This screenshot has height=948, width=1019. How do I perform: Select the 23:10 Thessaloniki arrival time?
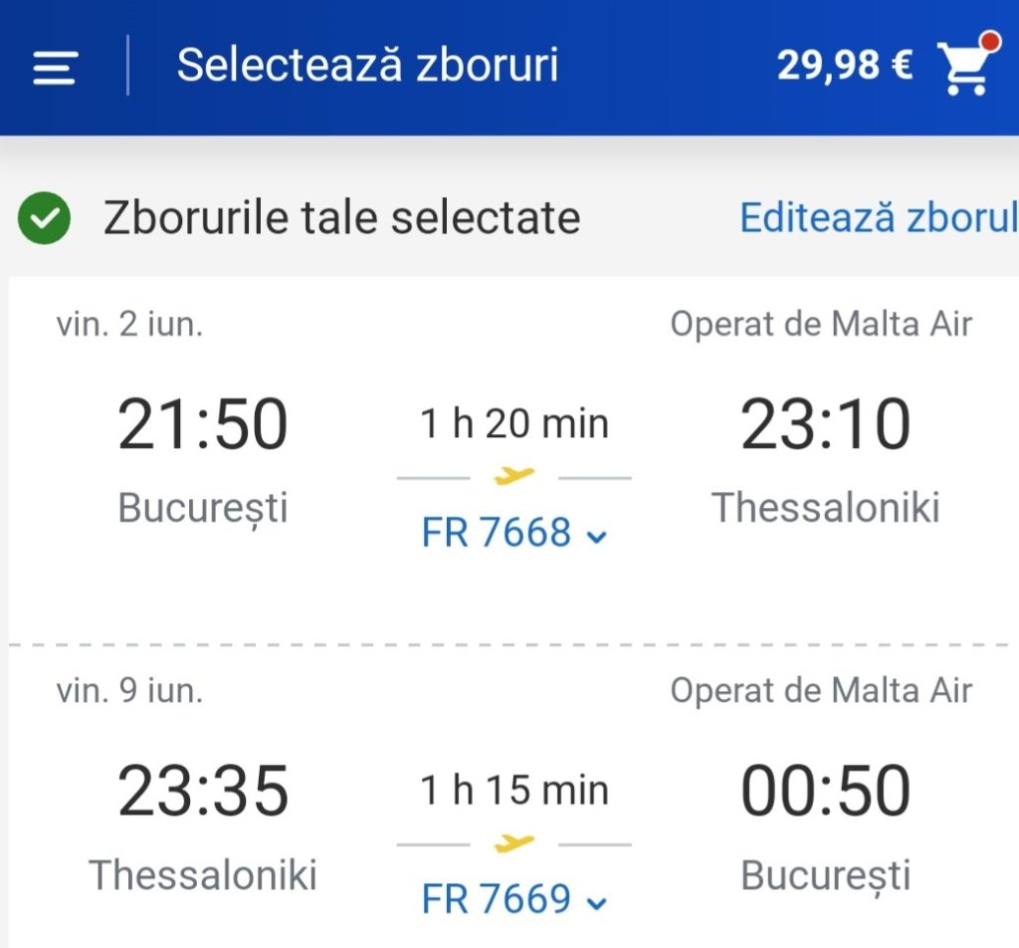point(825,425)
